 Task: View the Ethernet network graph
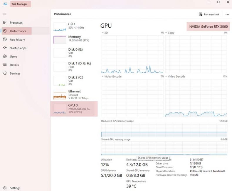74,94
